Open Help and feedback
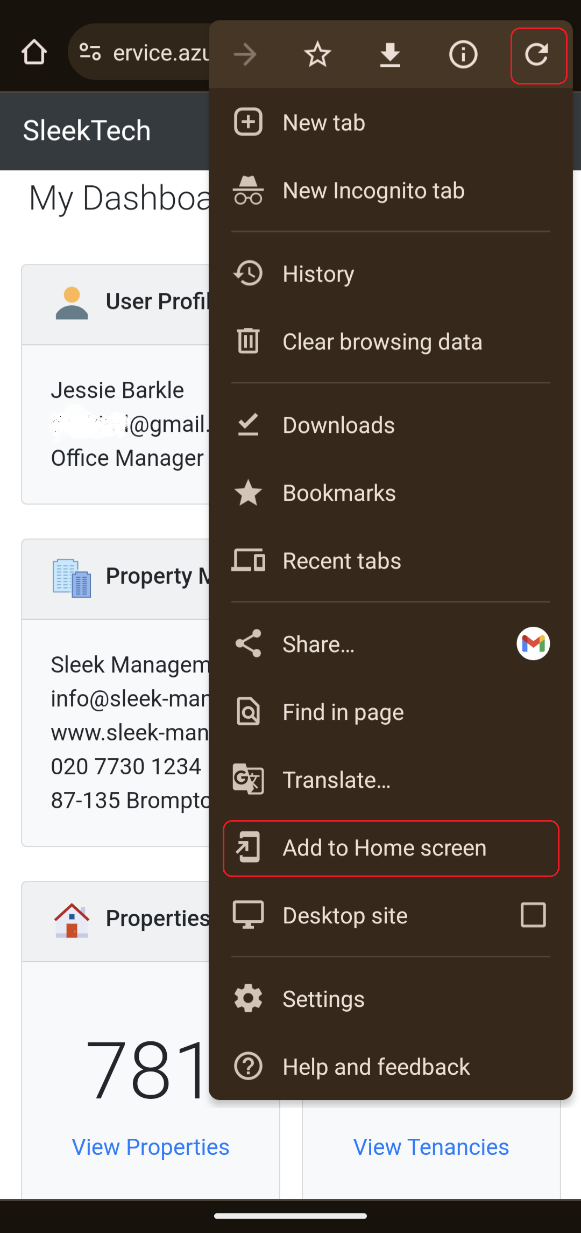Image resolution: width=581 pixels, height=1233 pixels. point(391,1067)
